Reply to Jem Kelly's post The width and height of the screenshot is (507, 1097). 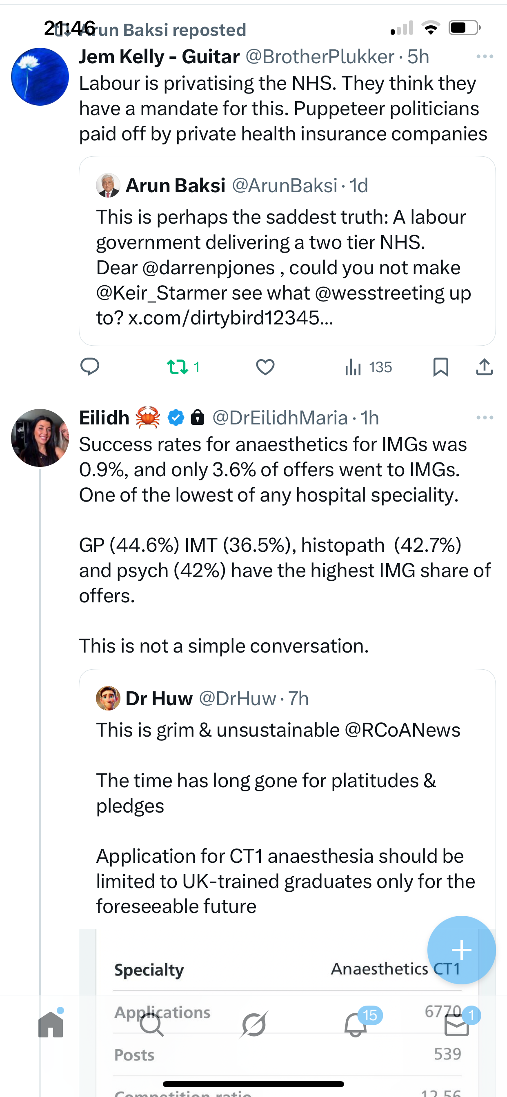(90, 366)
